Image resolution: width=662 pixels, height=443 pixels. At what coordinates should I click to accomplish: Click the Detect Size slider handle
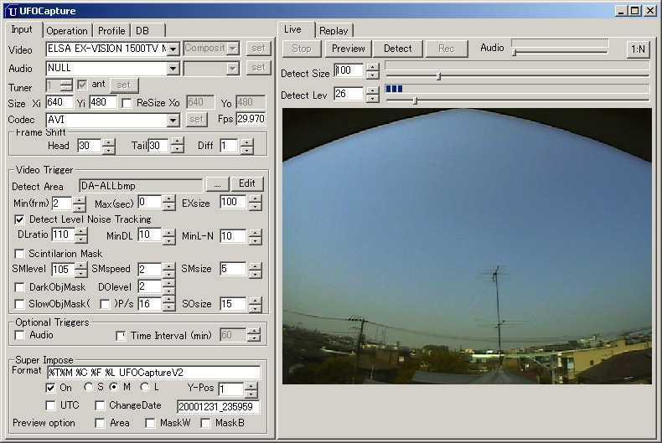(439, 76)
